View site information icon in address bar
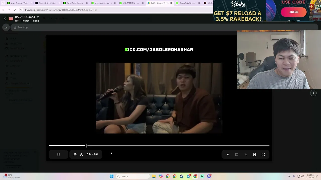Screen dimensions: 321x180 (21, 10)
